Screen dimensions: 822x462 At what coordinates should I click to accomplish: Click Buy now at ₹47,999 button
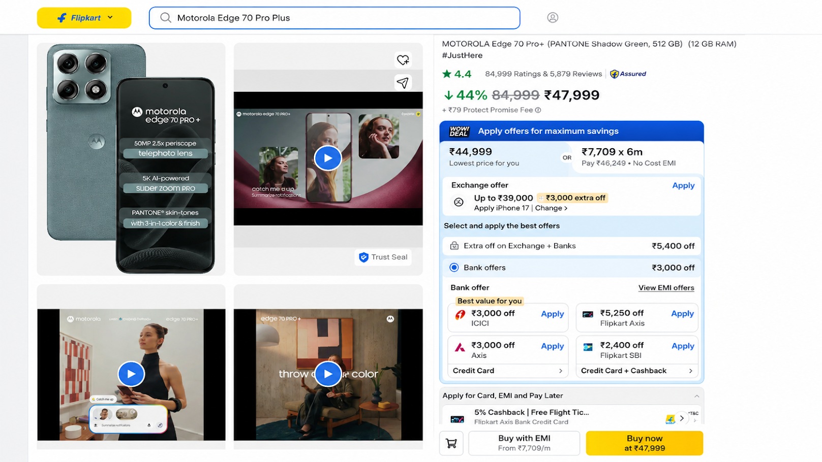[644, 443]
